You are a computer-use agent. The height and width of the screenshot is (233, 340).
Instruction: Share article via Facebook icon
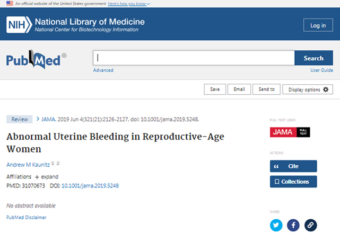click(293, 225)
